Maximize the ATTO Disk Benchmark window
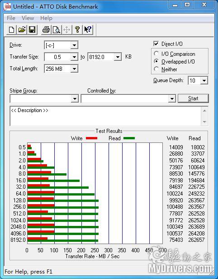Screen dimensions: 218x279 187,5
